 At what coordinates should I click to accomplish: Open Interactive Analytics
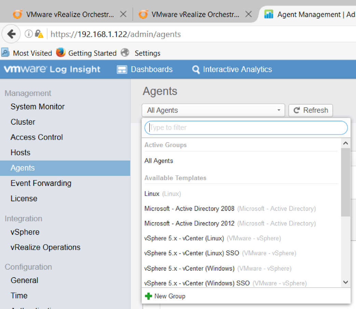tap(232, 69)
